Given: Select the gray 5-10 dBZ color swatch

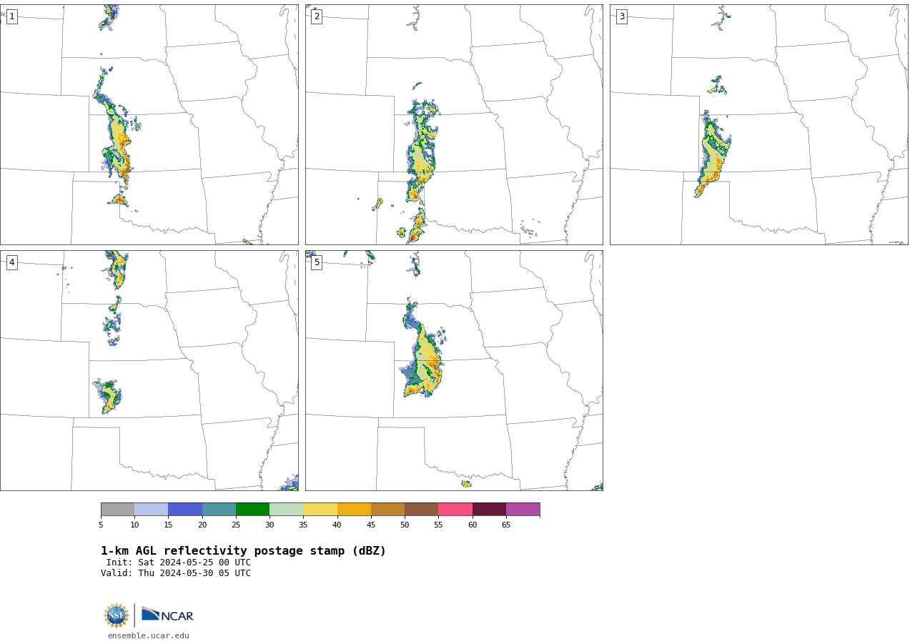Looking at the screenshot, I should (117, 509).
